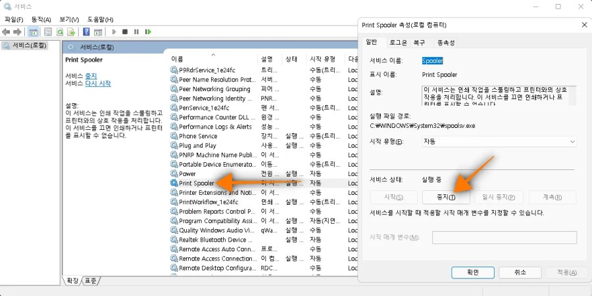This screenshot has width=592, height=296.
Task: Close the Print Spooler properties dialog
Action: click(x=583, y=25)
